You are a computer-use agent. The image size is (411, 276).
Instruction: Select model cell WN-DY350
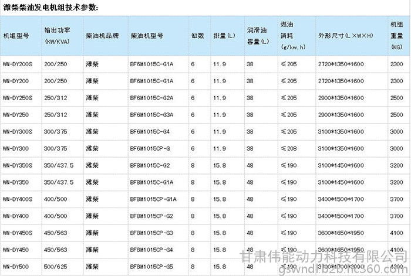16,182
